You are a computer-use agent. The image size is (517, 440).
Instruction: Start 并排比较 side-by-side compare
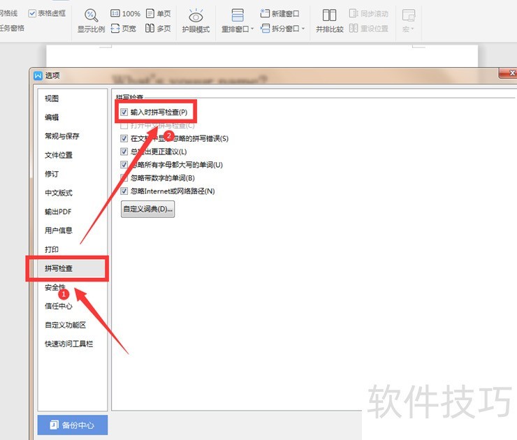[329, 22]
